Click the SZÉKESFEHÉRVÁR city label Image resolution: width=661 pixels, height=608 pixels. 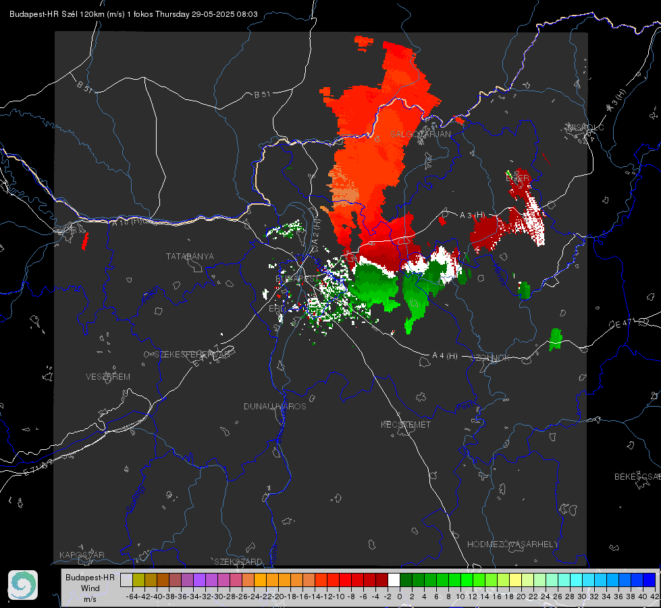tap(192, 354)
